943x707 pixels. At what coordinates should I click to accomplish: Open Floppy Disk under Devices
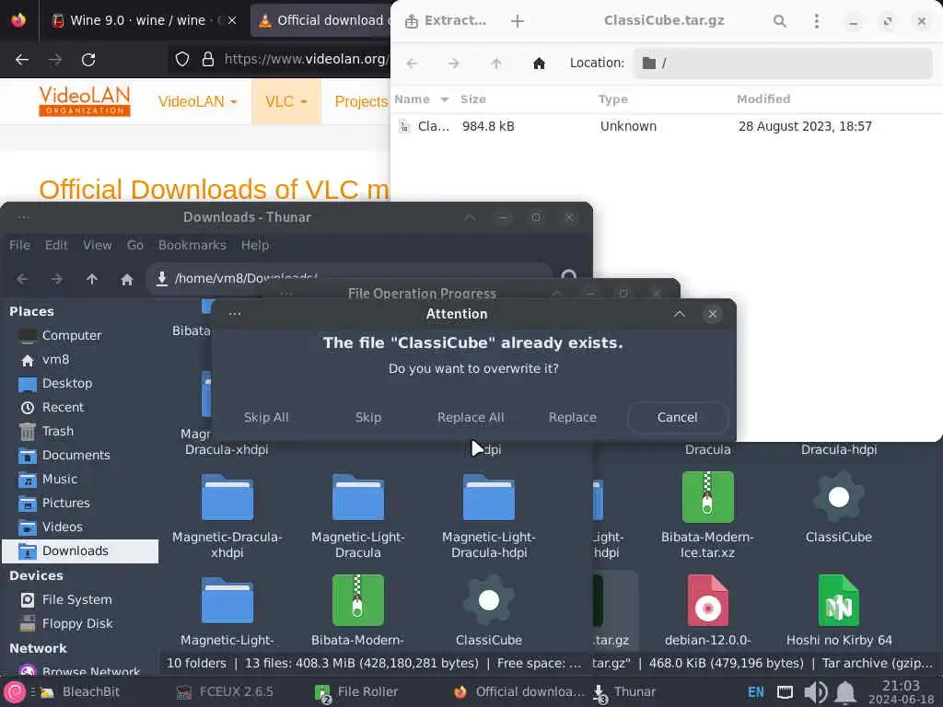(79, 623)
